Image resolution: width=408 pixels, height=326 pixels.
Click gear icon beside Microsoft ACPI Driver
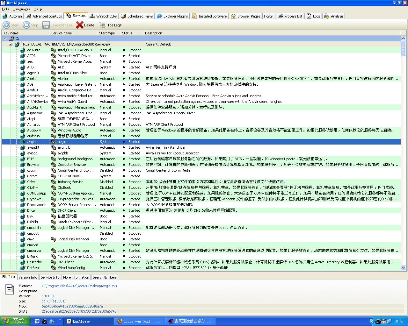click(x=54, y=56)
